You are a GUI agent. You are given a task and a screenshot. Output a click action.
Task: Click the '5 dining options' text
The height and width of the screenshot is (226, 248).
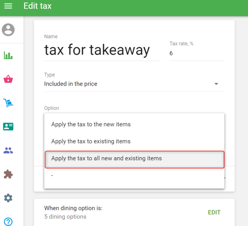tap(65, 216)
